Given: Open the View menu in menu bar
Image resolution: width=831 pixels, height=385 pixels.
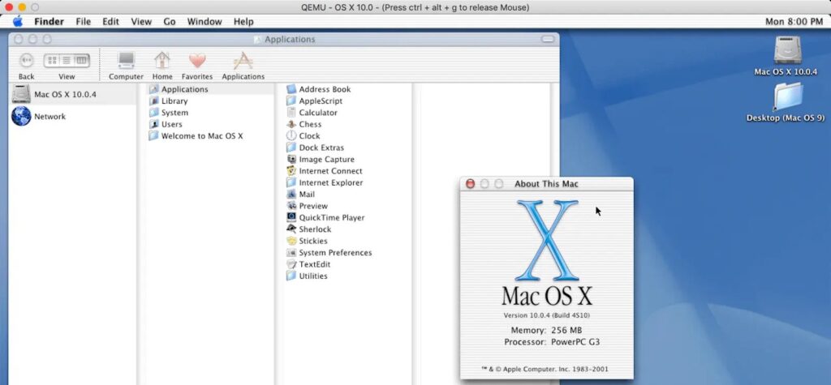Looking at the screenshot, I should point(141,22).
